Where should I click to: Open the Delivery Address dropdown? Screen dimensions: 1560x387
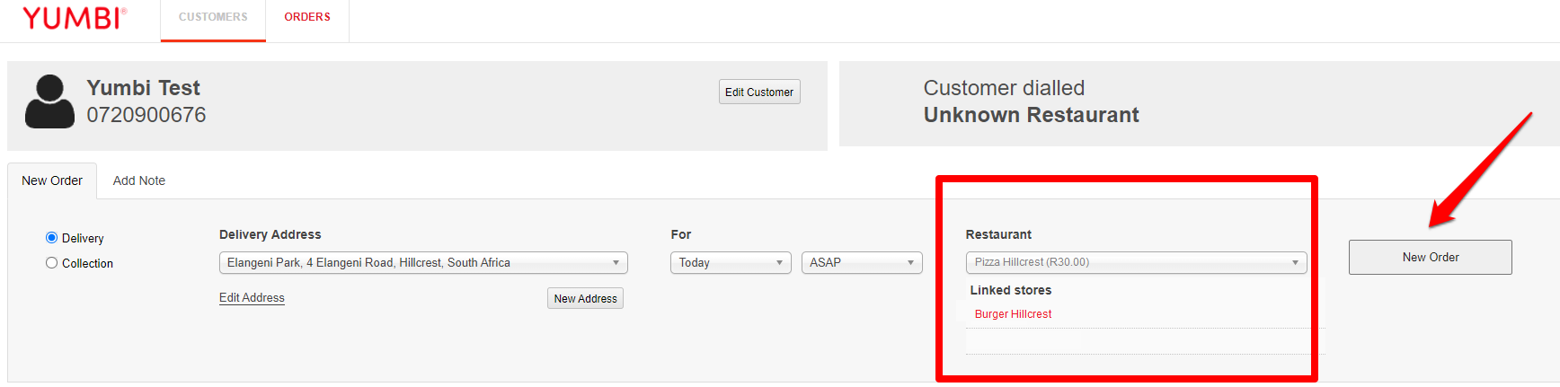pyautogui.click(x=423, y=262)
